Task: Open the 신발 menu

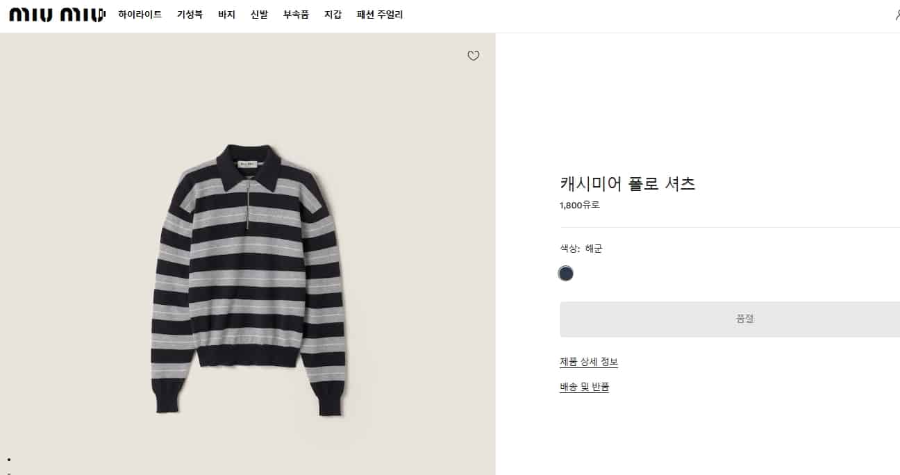Action: [x=259, y=15]
